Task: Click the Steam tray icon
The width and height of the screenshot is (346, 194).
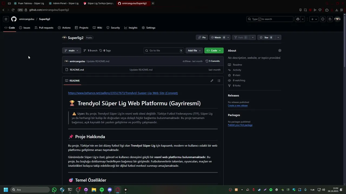Action: 259,190
